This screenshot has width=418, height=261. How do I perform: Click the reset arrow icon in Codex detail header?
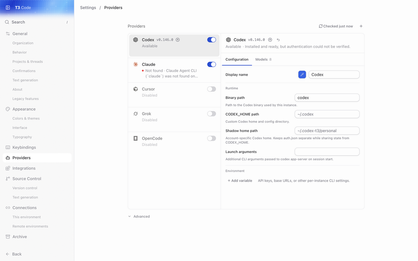click(278, 40)
